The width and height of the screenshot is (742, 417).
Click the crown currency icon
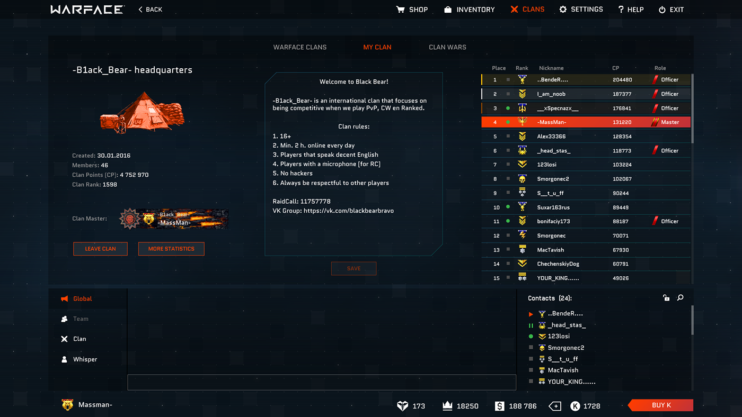447,406
